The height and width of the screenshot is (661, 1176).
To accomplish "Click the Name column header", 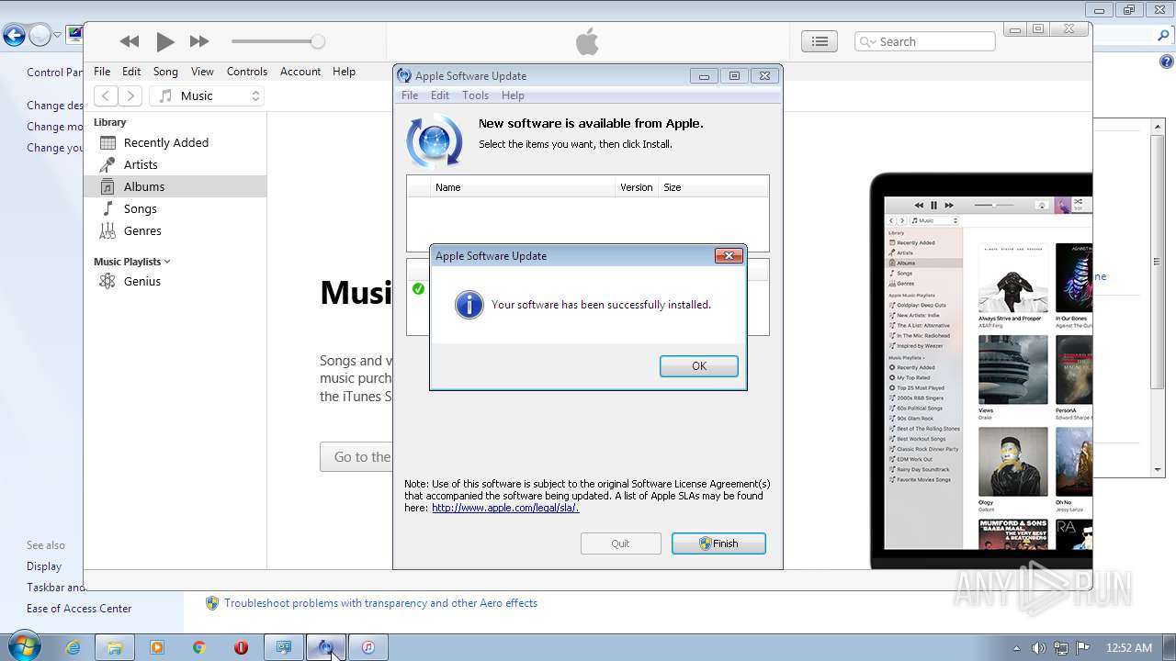I will point(523,187).
